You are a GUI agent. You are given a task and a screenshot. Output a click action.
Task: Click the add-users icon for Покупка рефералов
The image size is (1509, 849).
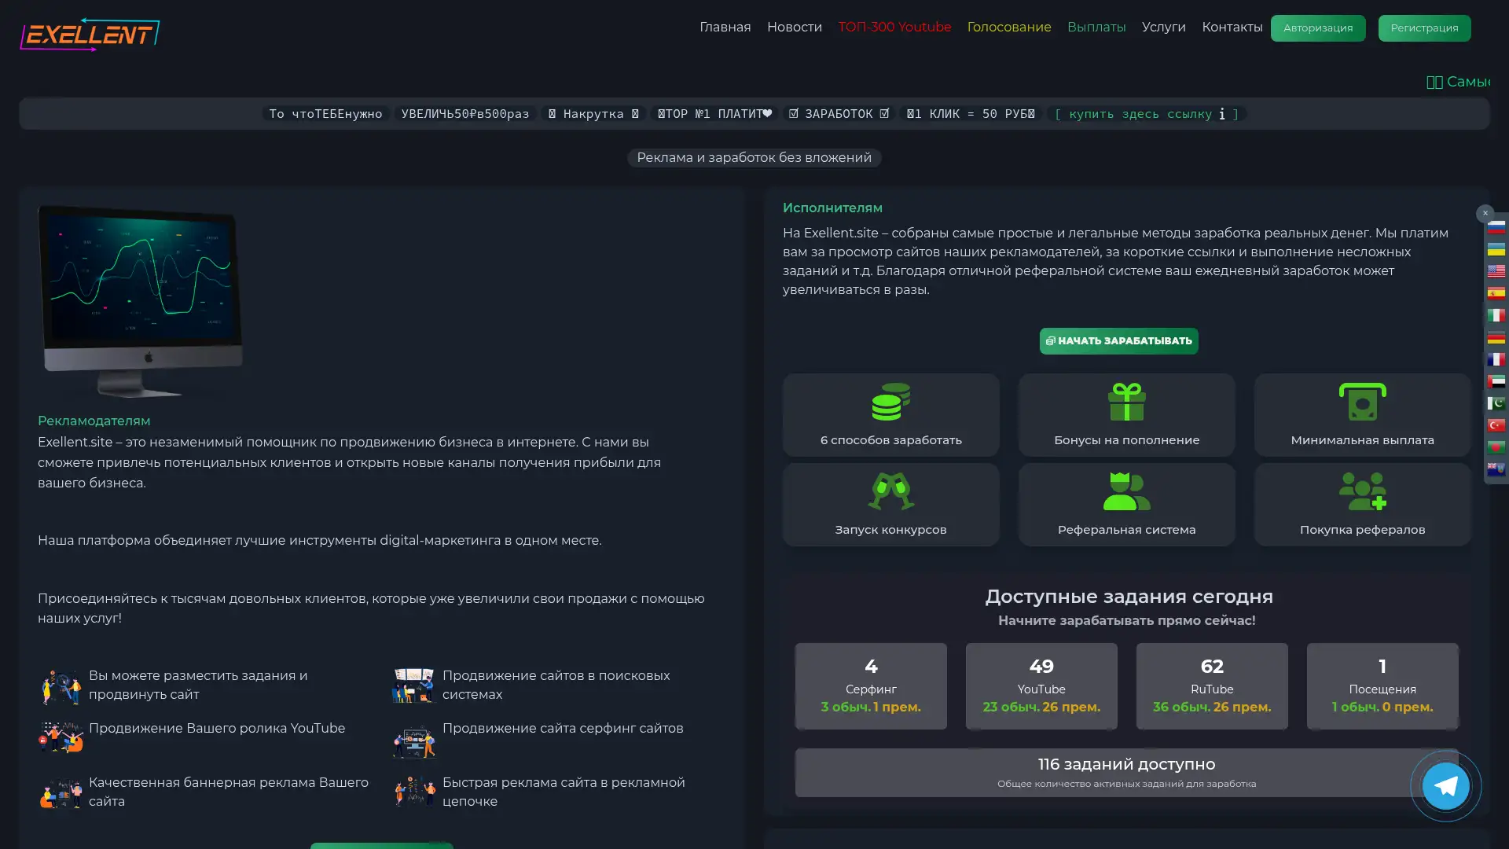[x=1362, y=491]
